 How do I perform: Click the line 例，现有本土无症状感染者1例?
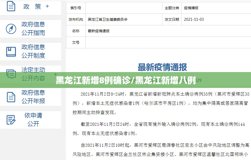105,133
